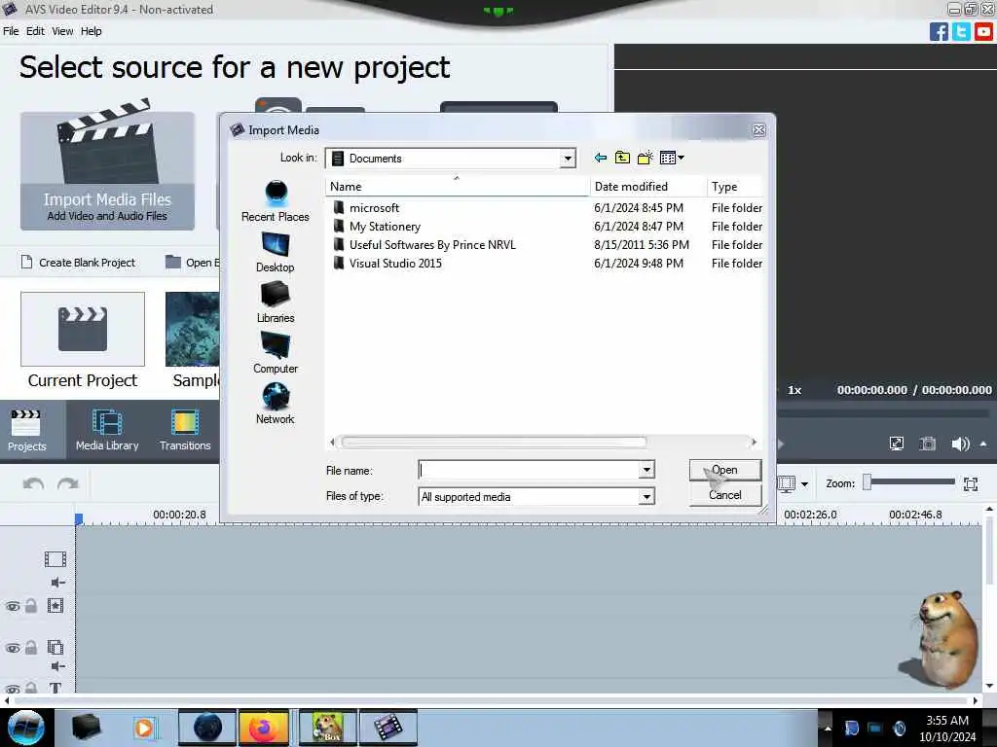The width and height of the screenshot is (997, 747).
Task: Open the File menu
Action: (11, 31)
